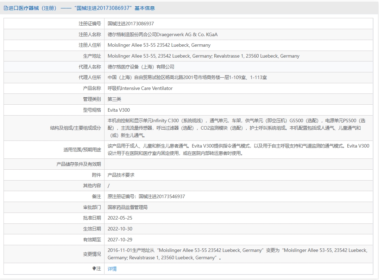Viewport: 379px width, 280px height.
Task: Select approving authority 国家药品监督管理局
Action: [128, 207]
